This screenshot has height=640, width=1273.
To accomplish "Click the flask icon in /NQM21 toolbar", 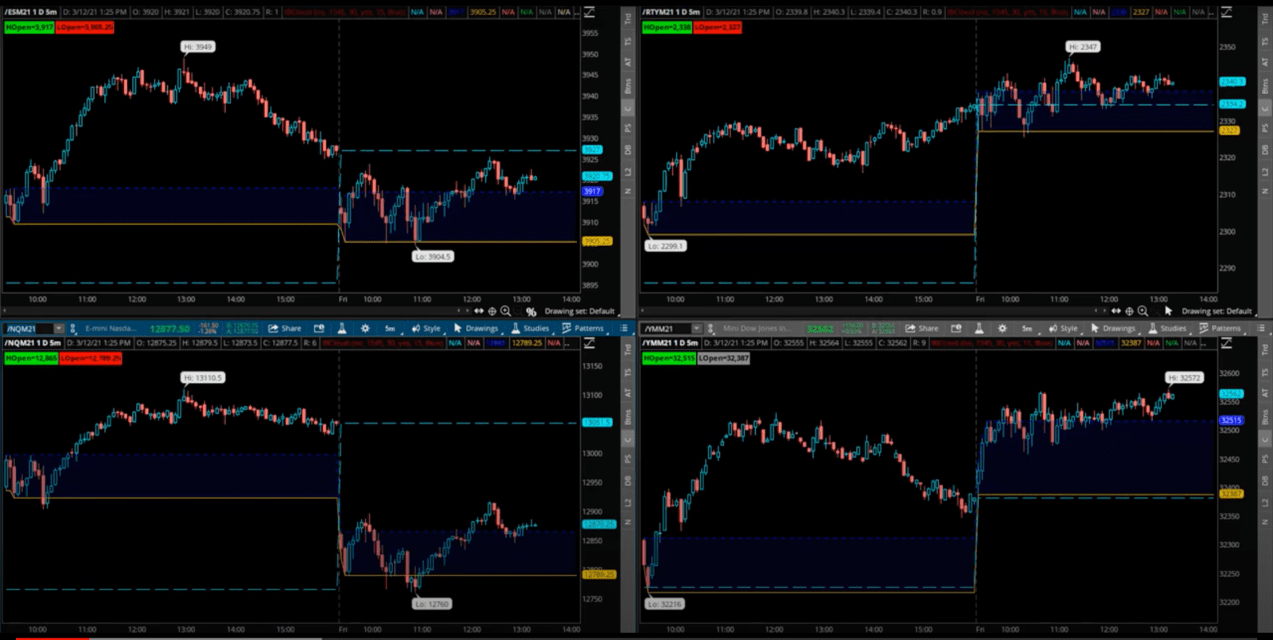I will (x=341, y=328).
